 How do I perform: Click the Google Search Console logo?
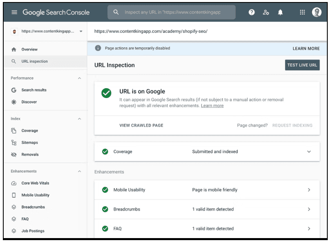[56, 12]
